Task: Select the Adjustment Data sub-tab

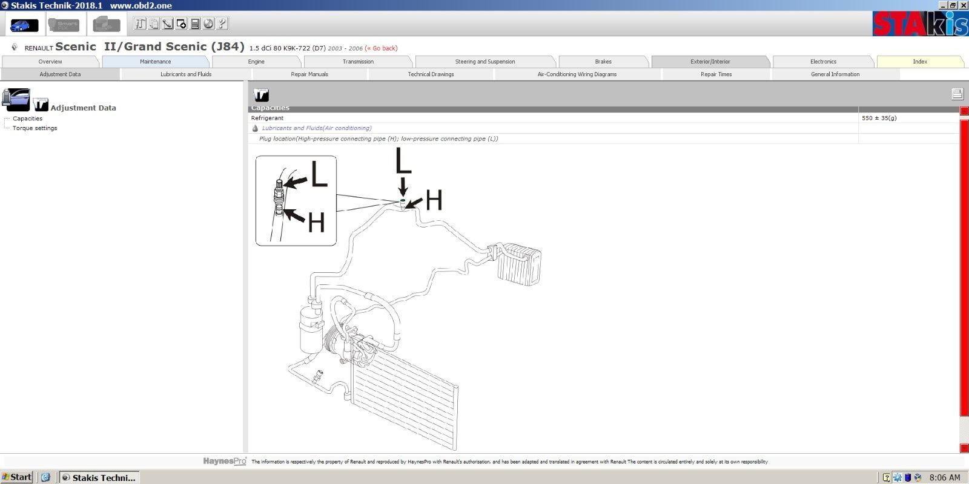Action: tap(60, 74)
